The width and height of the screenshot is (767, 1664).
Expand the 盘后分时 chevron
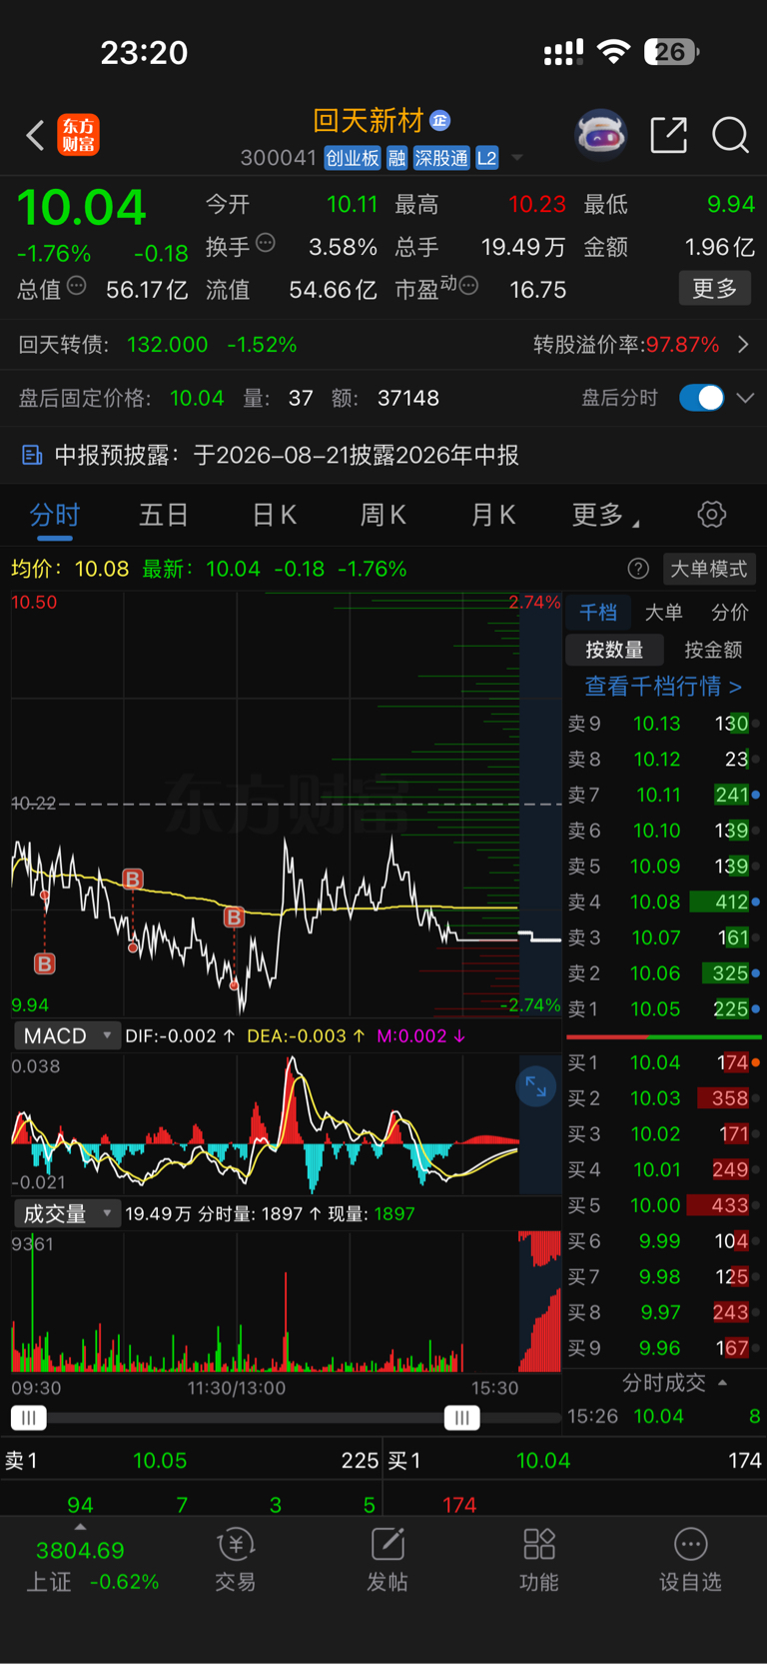pos(745,398)
